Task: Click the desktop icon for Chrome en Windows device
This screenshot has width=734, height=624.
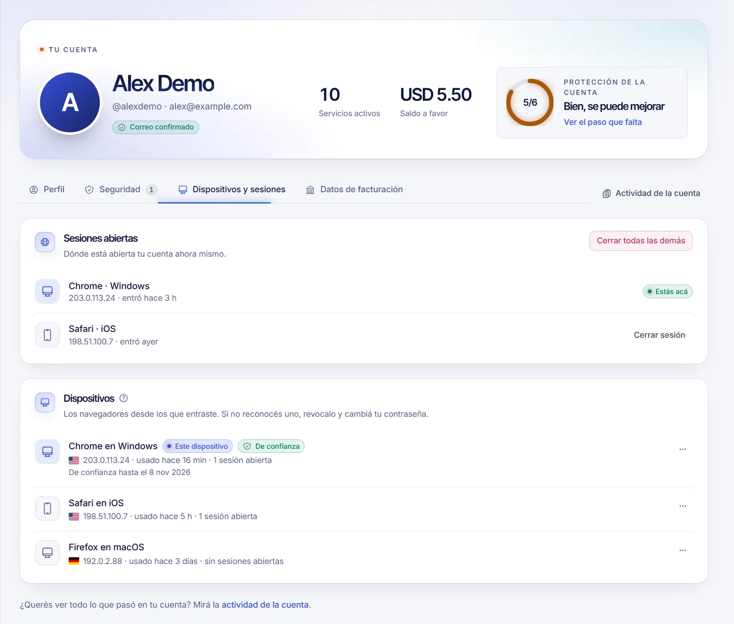Action: pos(47,452)
